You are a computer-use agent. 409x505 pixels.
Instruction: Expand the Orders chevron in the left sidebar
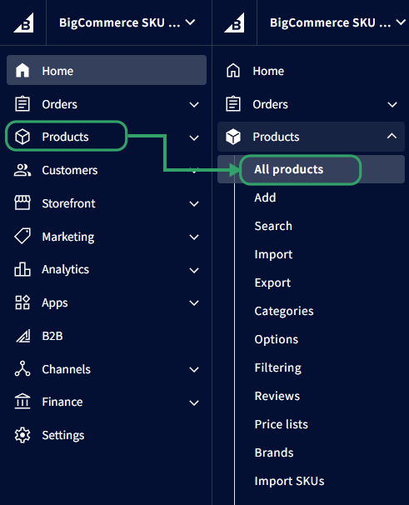[194, 105]
